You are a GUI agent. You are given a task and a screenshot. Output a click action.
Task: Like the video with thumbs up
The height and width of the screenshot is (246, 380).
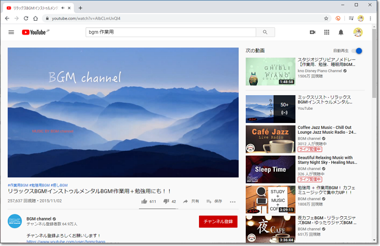(x=144, y=201)
